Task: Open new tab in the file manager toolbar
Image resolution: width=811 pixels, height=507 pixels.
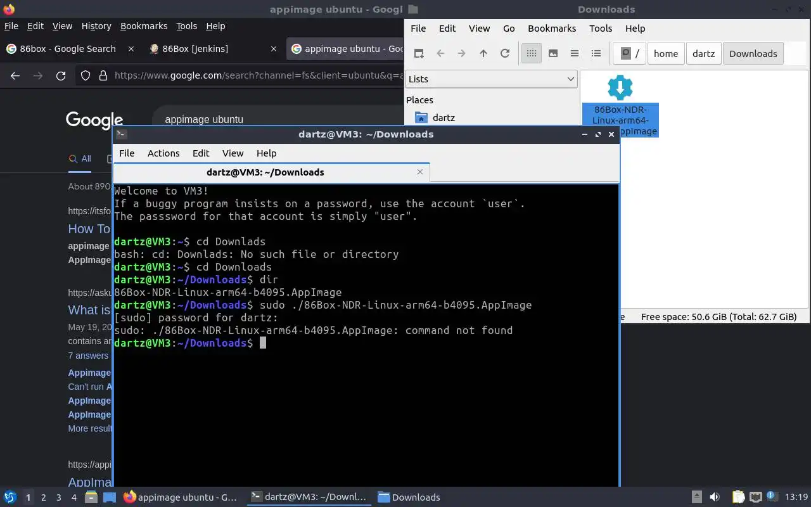Action: click(x=419, y=54)
